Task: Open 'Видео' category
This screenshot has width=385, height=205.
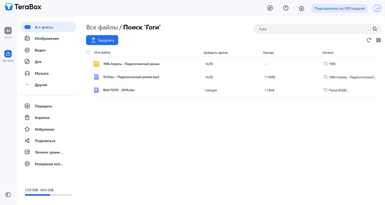Action: coord(40,50)
